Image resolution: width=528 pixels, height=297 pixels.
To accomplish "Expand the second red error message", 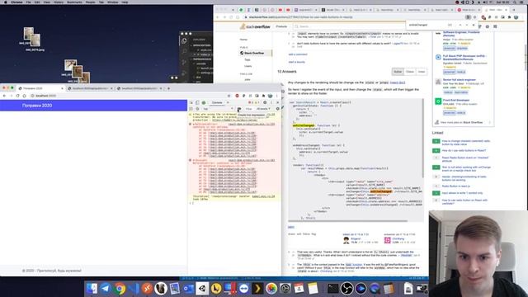I will click(194, 160).
